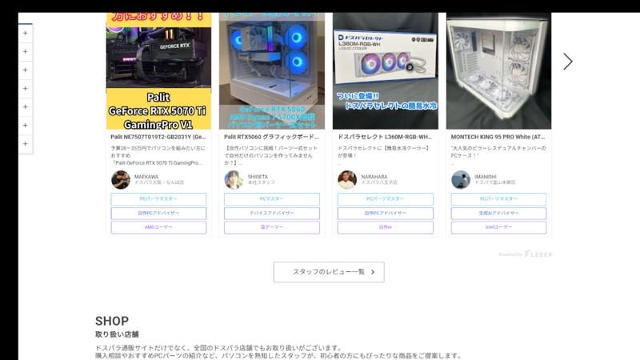Click the 取り扱い店舗 subheading
The height and width of the screenshot is (360, 640).
(117, 334)
